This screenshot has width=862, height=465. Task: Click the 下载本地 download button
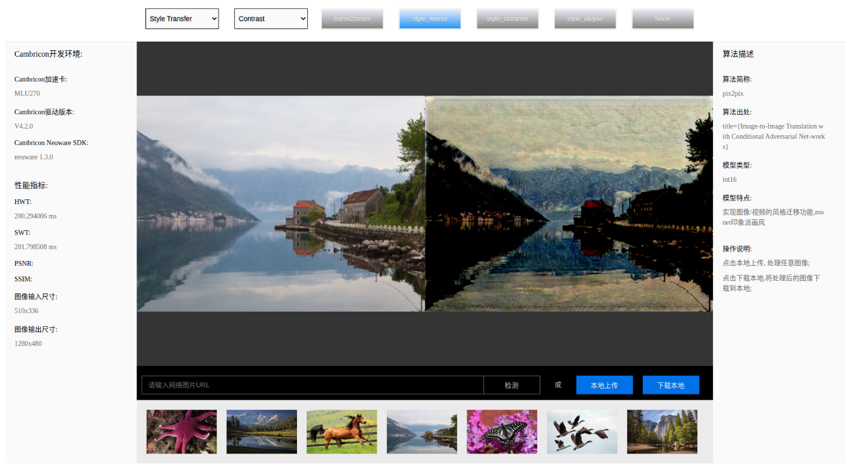click(671, 385)
